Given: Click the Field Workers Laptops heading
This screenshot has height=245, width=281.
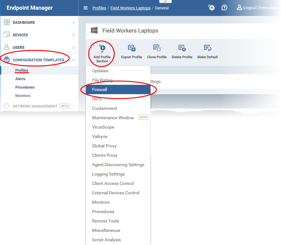Looking at the screenshot, I should 130,31.
